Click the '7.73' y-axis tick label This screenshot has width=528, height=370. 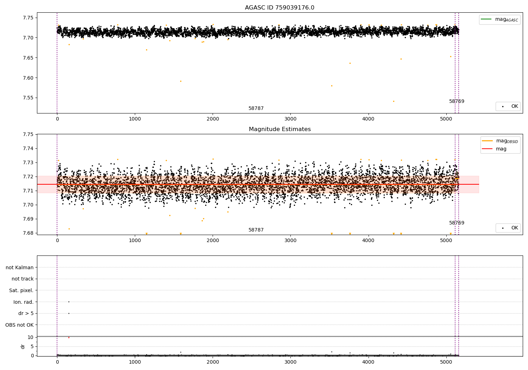(28, 162)
